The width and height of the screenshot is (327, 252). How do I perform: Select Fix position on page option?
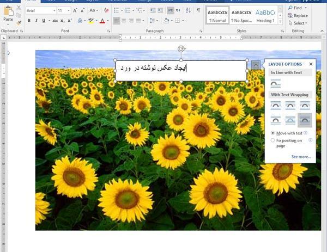pos(272,140)
